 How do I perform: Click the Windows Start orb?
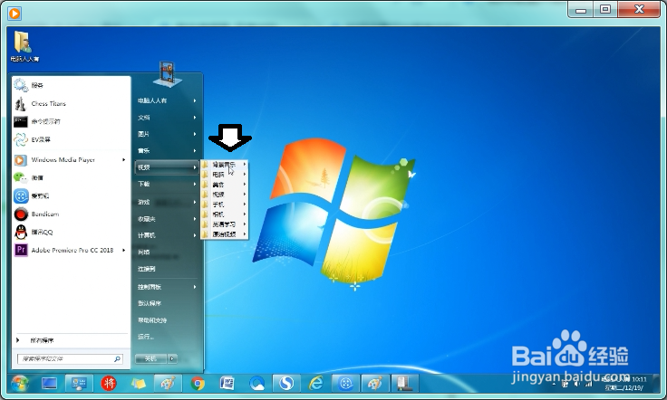20,384
